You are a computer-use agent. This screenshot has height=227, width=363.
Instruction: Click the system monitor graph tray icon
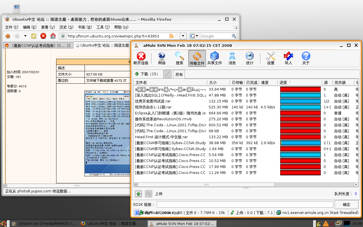click(x=347, y=224)
